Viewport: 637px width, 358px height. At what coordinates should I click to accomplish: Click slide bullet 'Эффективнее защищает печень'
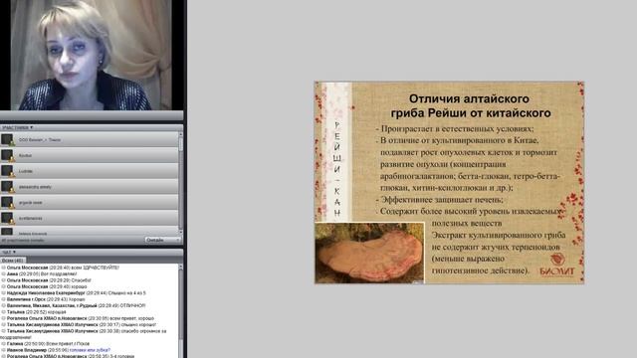[439, 200]
